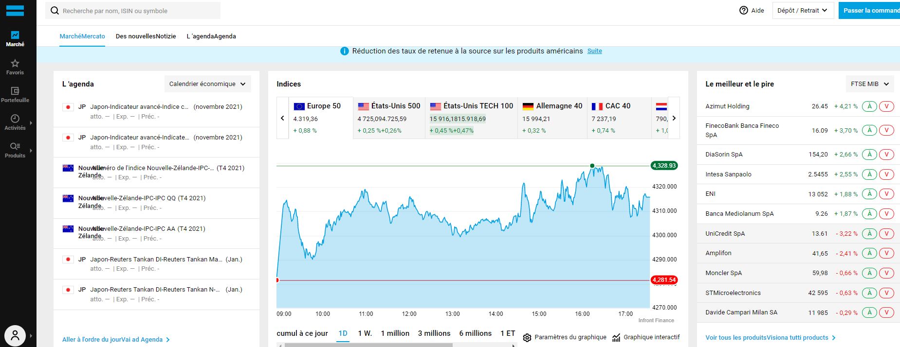
Task: Open the Dépôt / Retrait dropdown
Action: point(802,10)
